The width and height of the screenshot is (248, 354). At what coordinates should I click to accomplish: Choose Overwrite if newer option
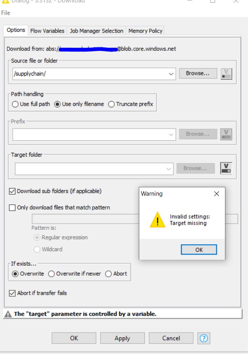point(51,274)
